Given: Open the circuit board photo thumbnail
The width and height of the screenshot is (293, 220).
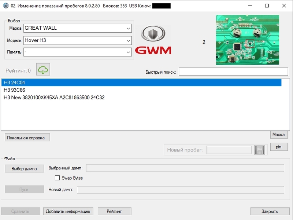Looking at the screenshot, I should tap(248, 40).
